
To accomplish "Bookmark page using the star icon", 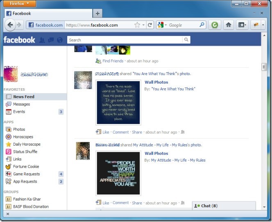I will click(137, 25).
